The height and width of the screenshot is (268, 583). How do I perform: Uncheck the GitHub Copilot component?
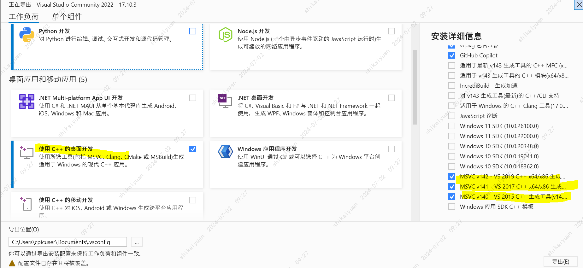(452, 55)
